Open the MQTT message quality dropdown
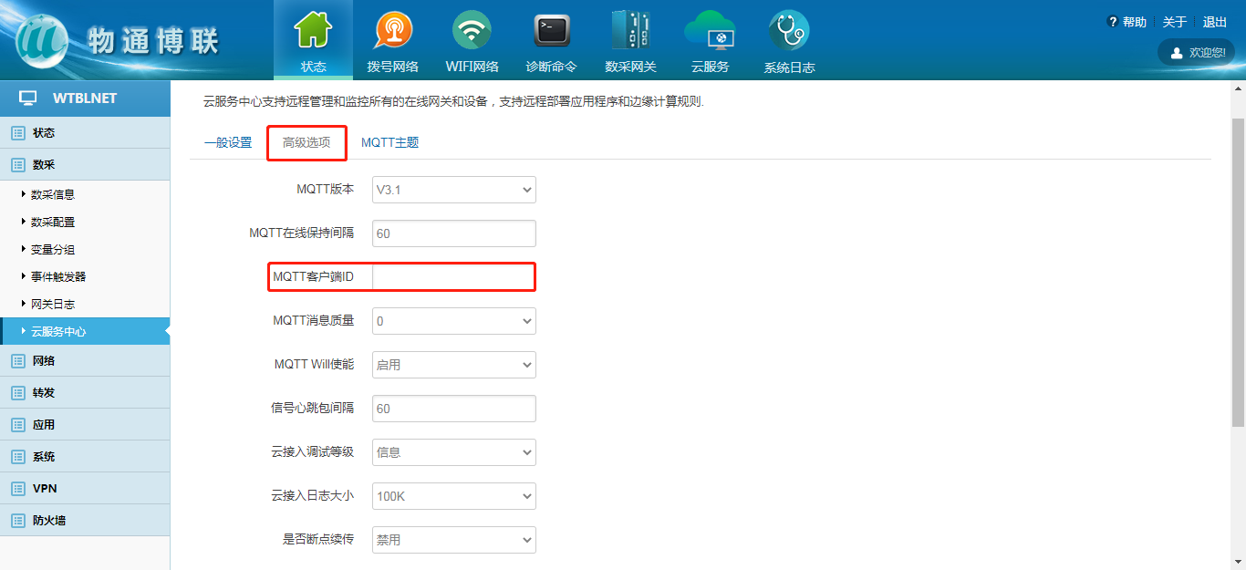Screen dimensions: 1246x570 click(453, 321)
